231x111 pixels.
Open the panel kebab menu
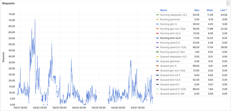click(228, 4)
